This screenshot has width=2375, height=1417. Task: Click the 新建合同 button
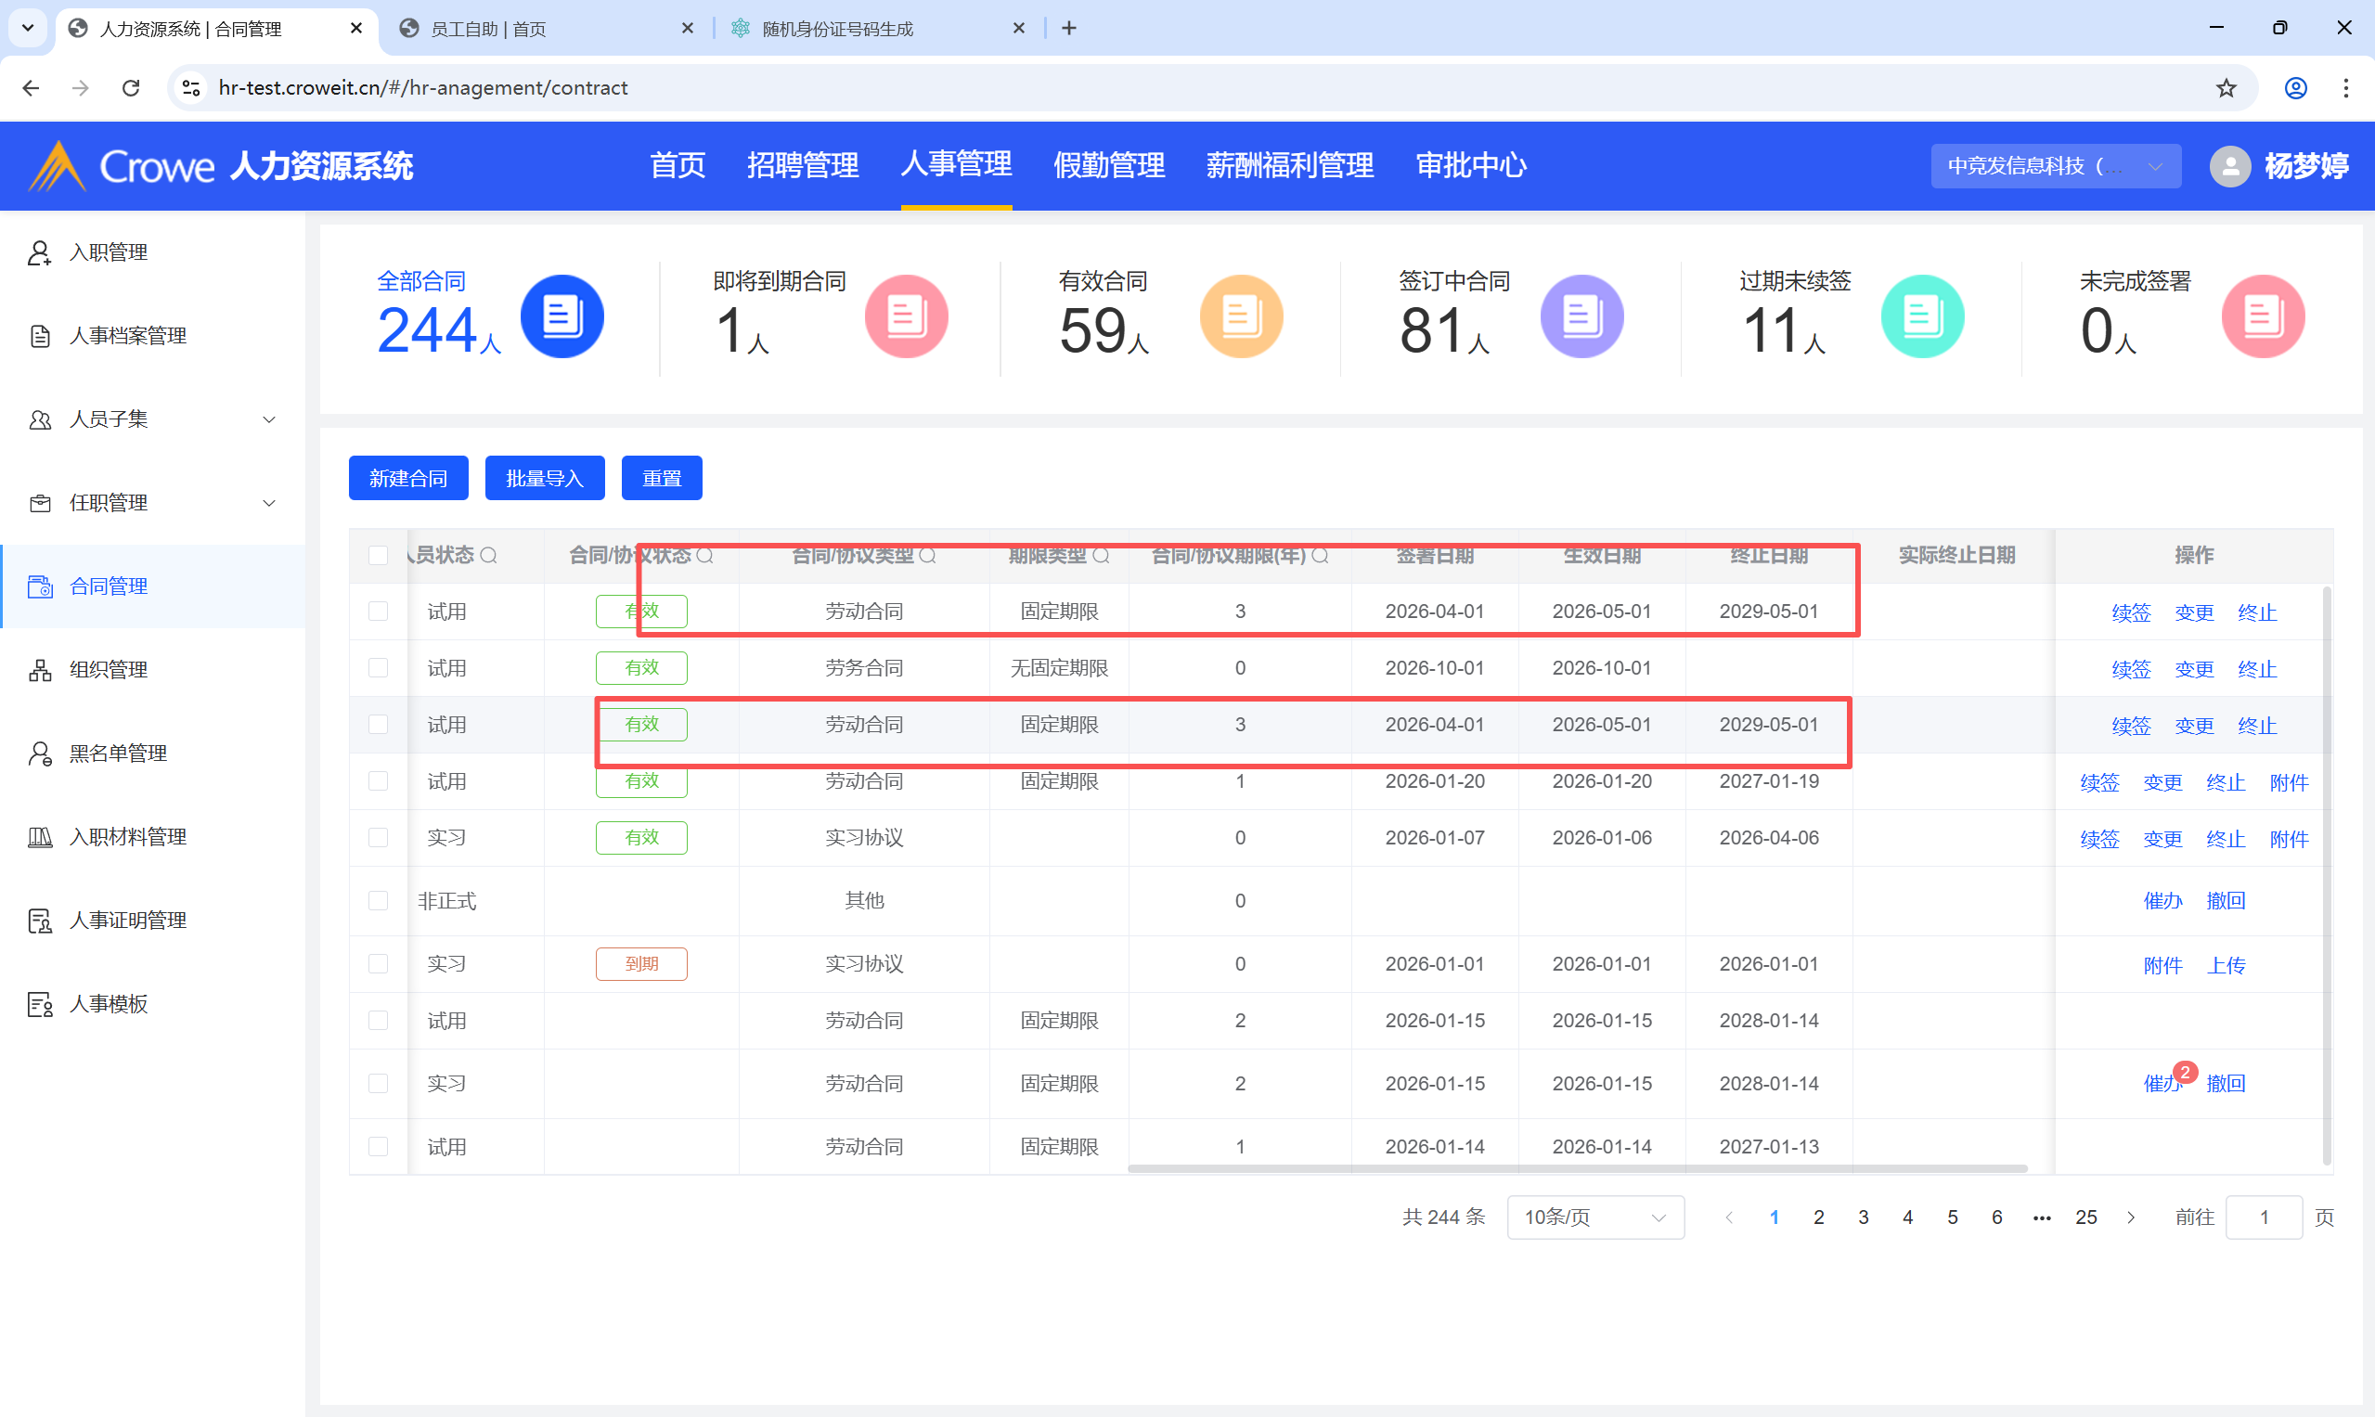[x=407, y=479]
